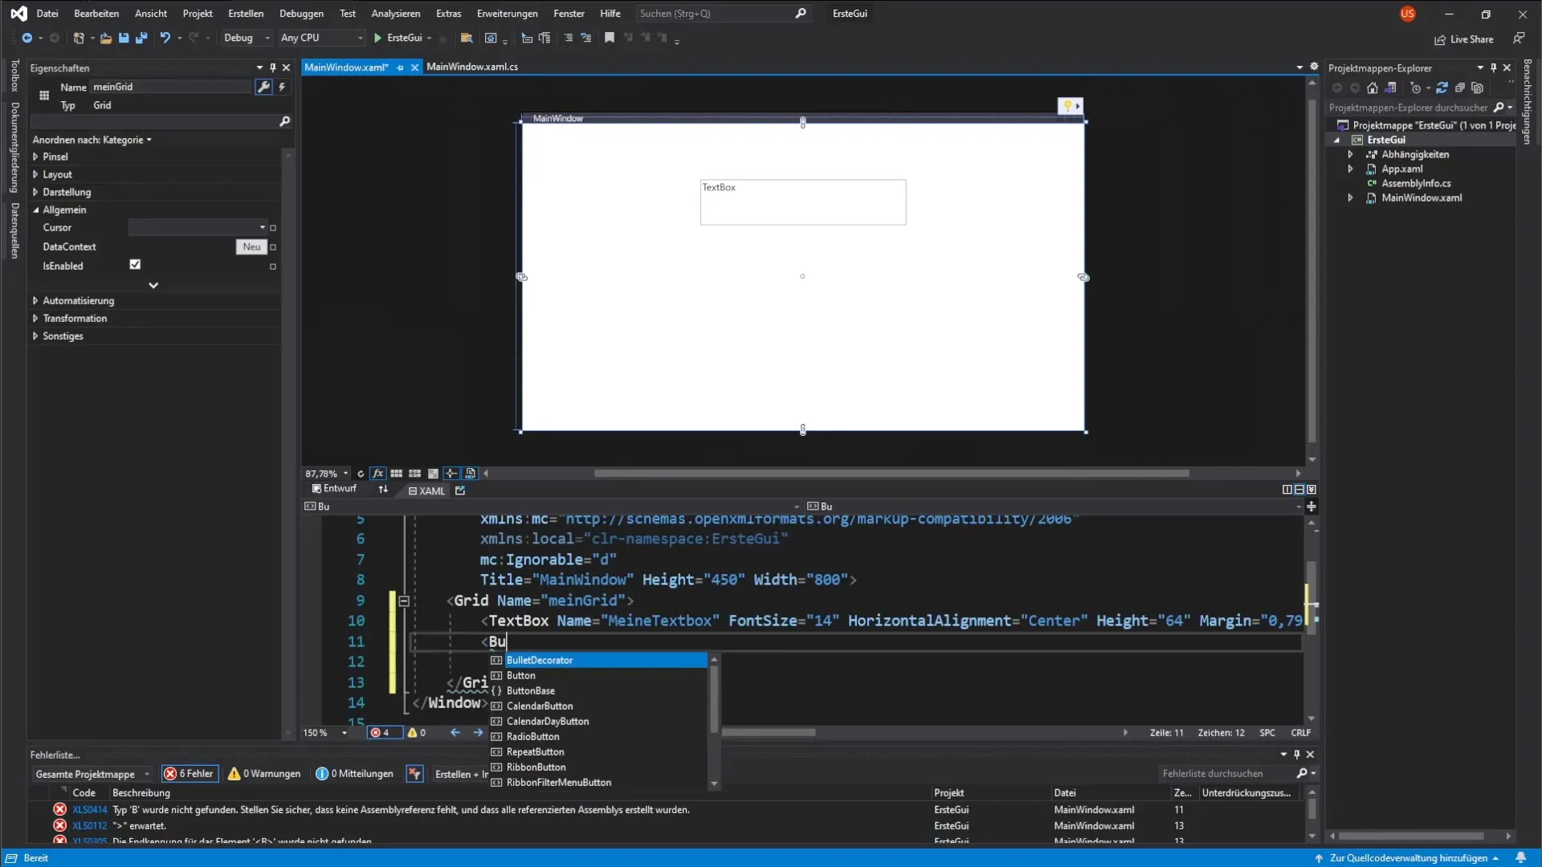Check the IsEnabled checkbox
1542x867 pixels.
[x=135, y=264]
